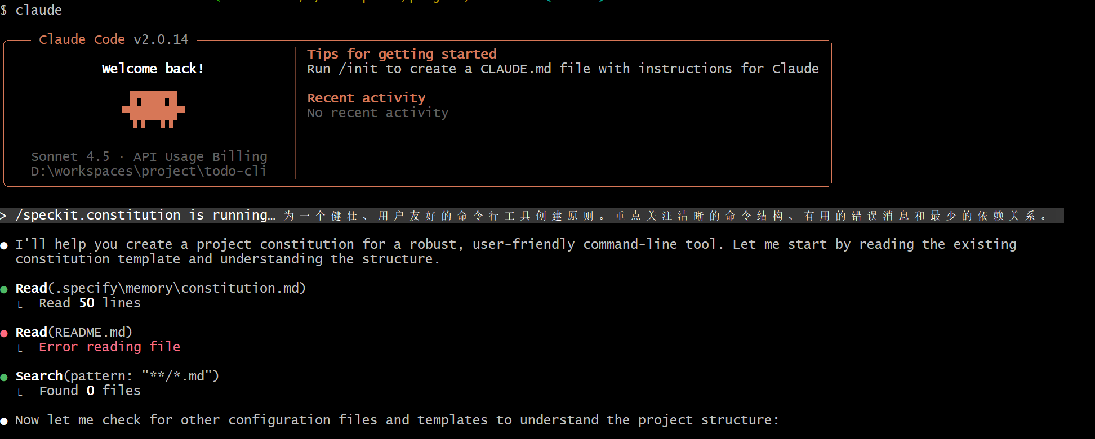Image resolution: width=1095 pixels, height=439 pixels.
Task: Click the "Read 50 lines" result text
Action: [90, 303]
